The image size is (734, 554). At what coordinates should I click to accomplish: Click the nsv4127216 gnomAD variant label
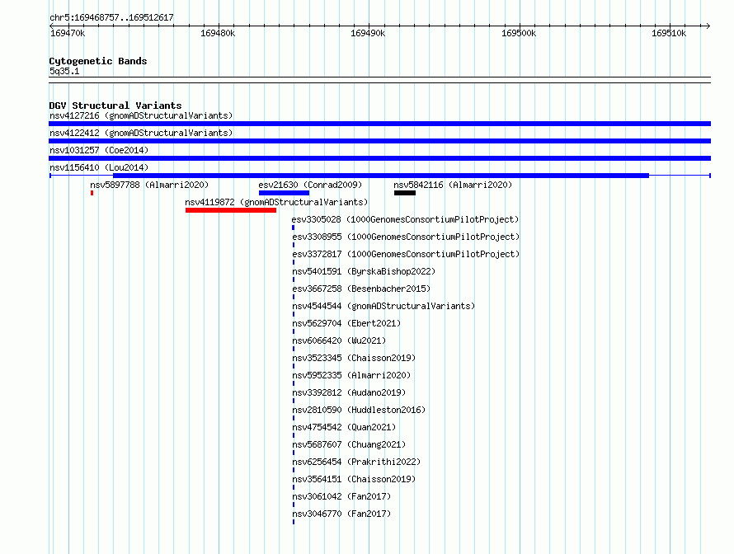click(x=141, y=115)
